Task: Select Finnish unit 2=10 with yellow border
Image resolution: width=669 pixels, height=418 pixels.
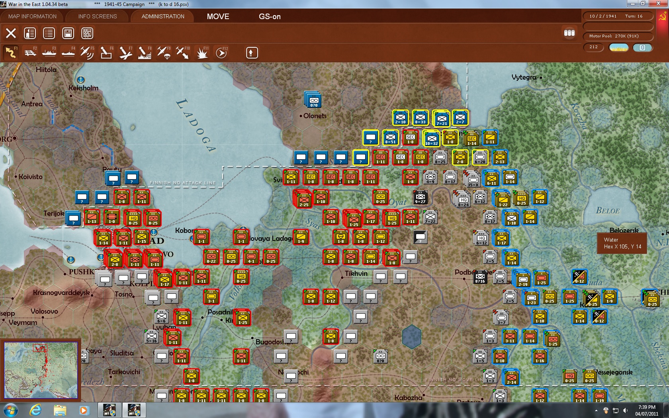Action: (400, 118)
